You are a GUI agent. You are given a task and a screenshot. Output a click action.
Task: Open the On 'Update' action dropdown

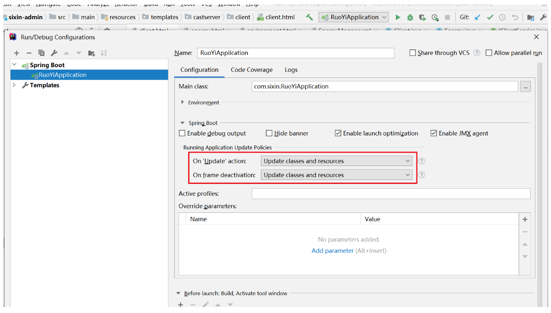[x=336, y=161]
